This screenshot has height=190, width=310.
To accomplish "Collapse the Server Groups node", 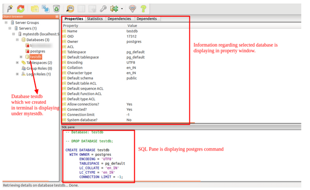I will [6, 22].
